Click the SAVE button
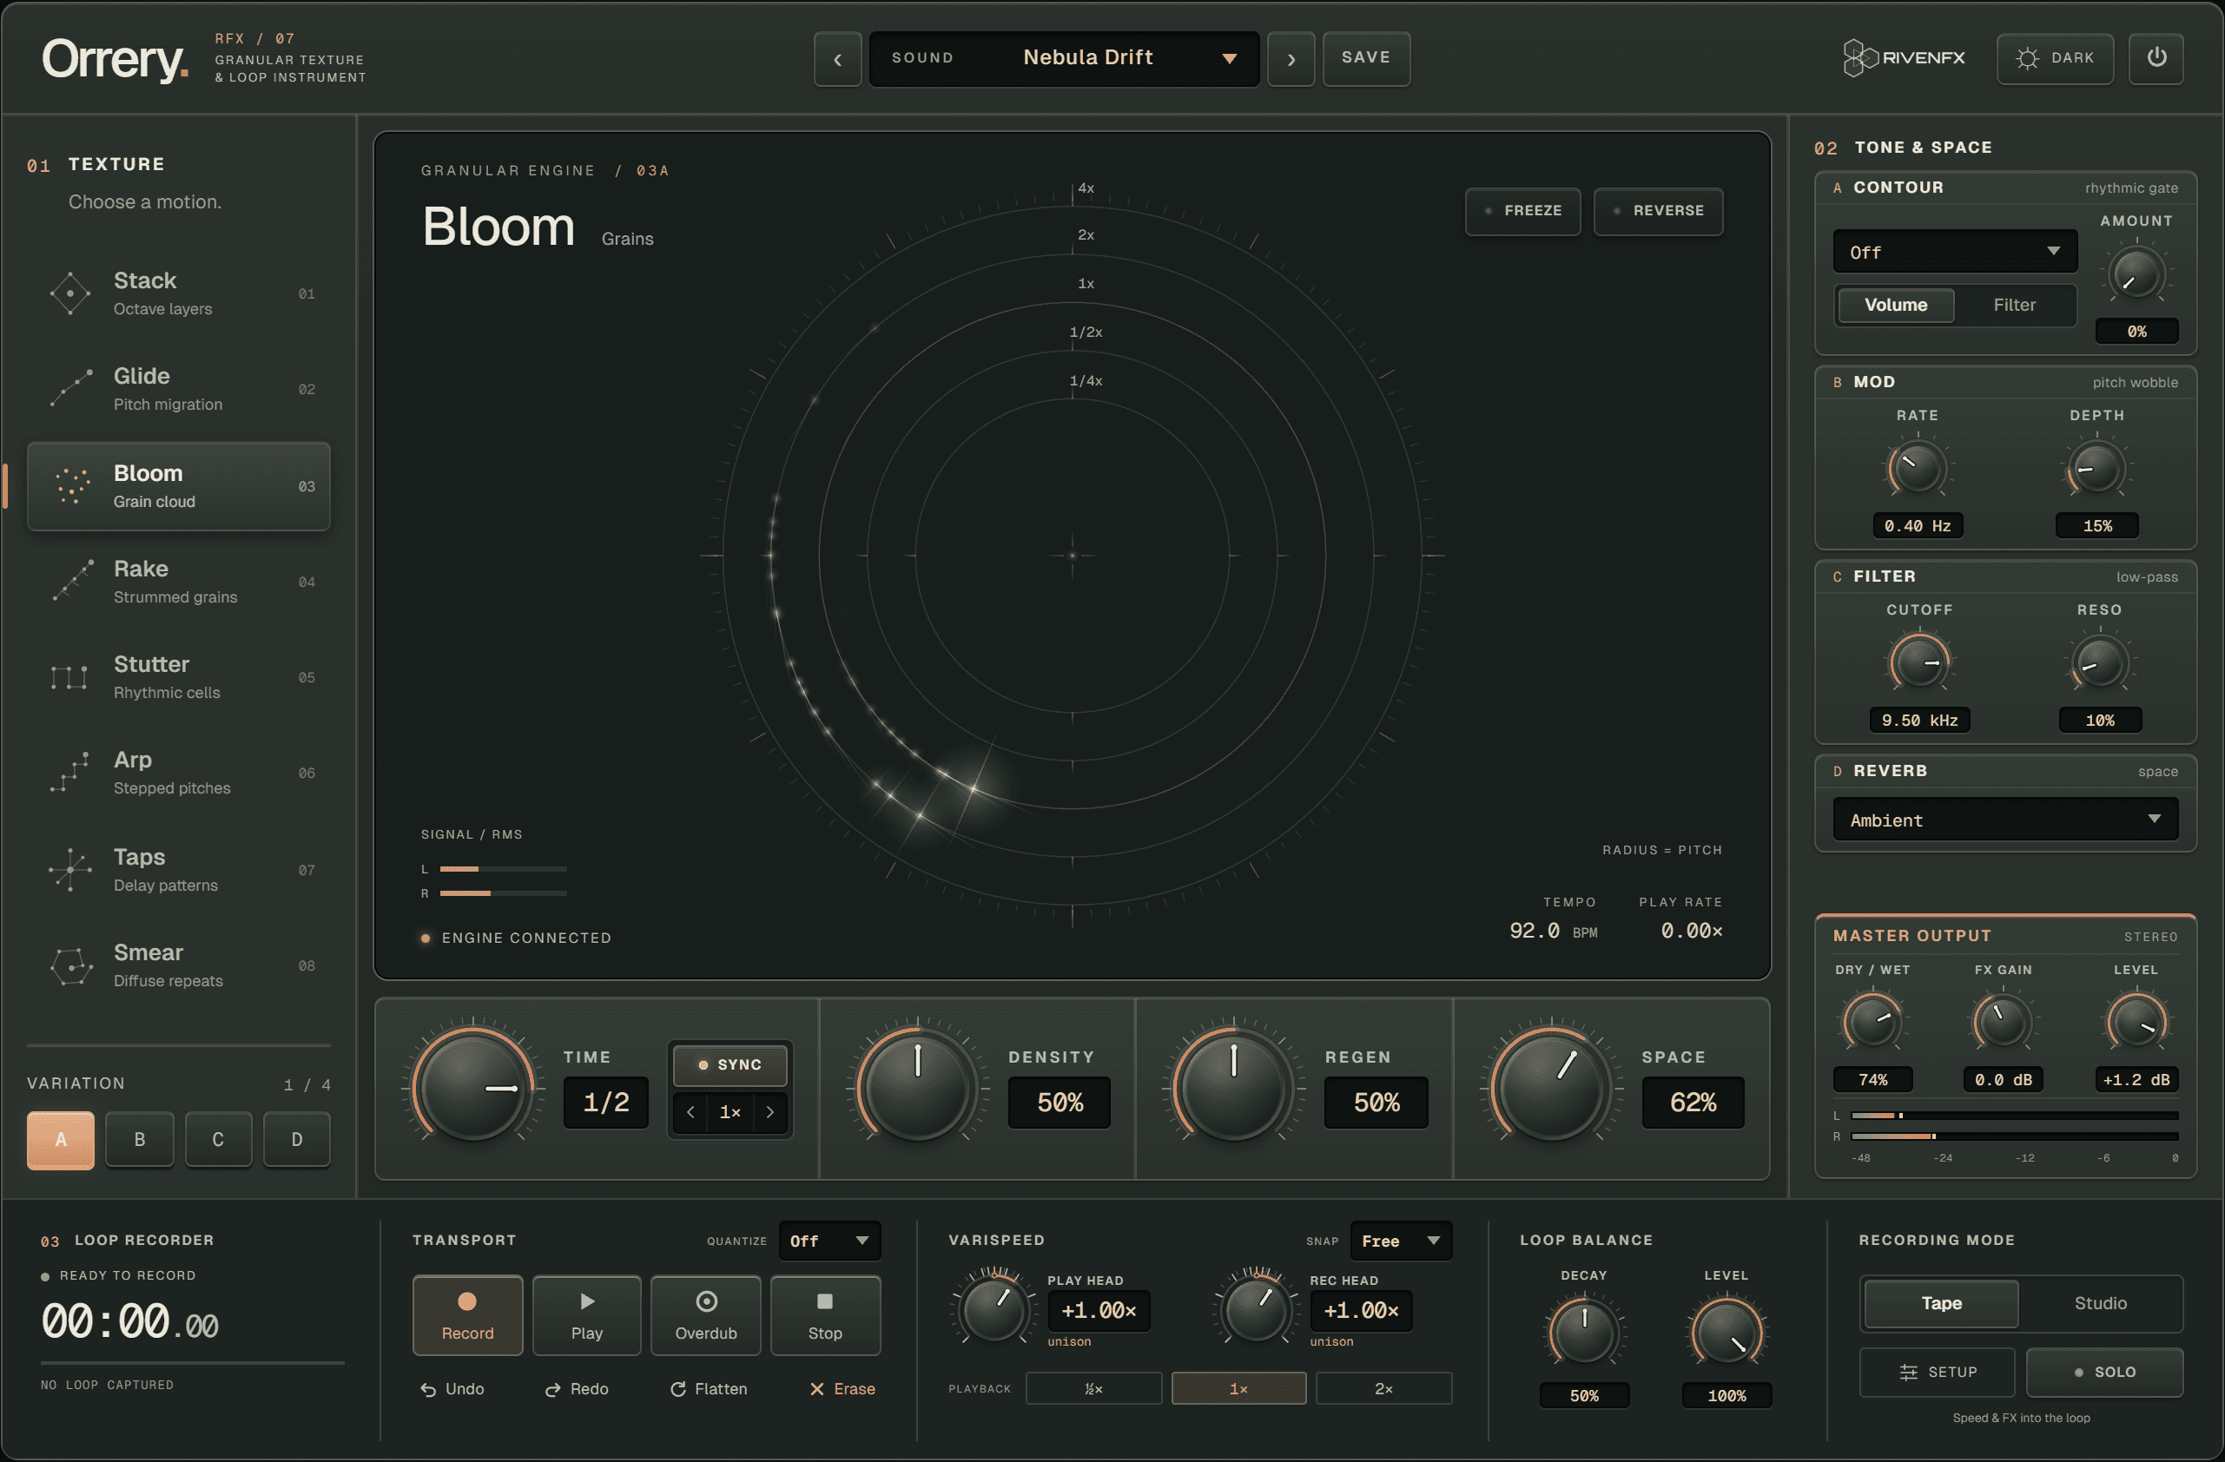 [1366, 59]
